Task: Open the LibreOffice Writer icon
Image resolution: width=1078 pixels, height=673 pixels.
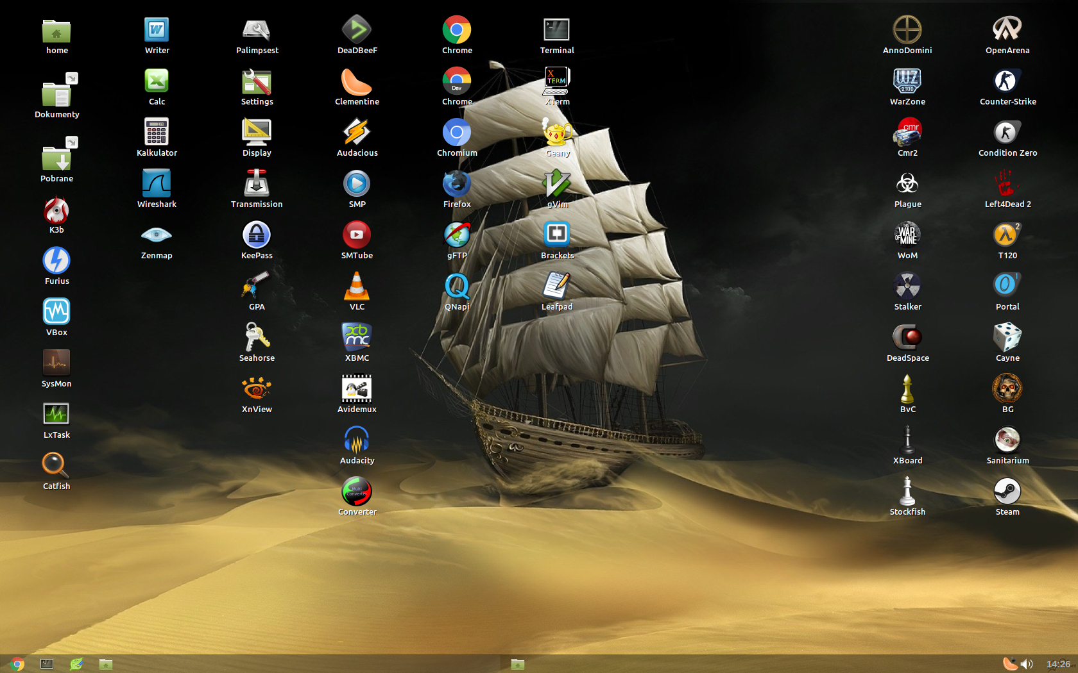Action: (x=157, y=30)
